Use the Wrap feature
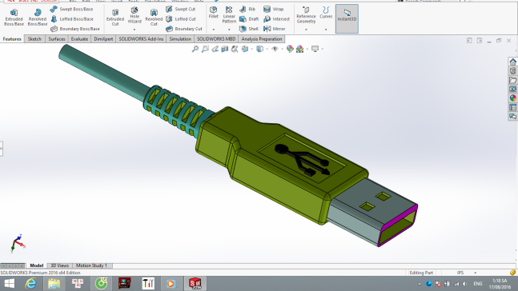 pos(274,10)
